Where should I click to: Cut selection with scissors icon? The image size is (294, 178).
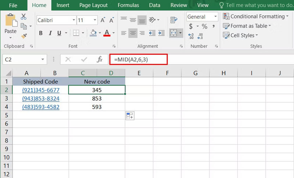24,17
